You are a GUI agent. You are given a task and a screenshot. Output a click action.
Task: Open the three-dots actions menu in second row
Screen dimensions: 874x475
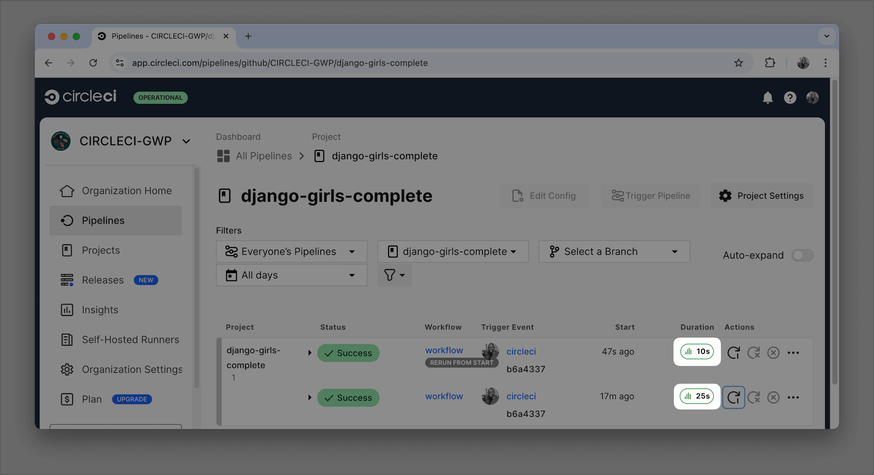click(793, 397)
